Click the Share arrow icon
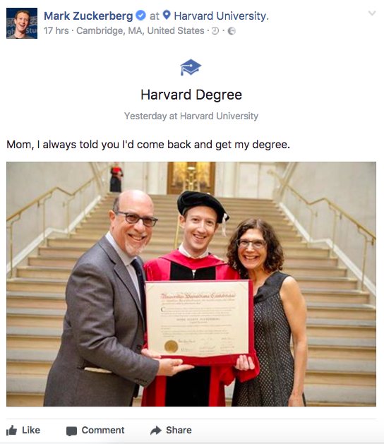The image size is (384, 444). click(155, 431)
